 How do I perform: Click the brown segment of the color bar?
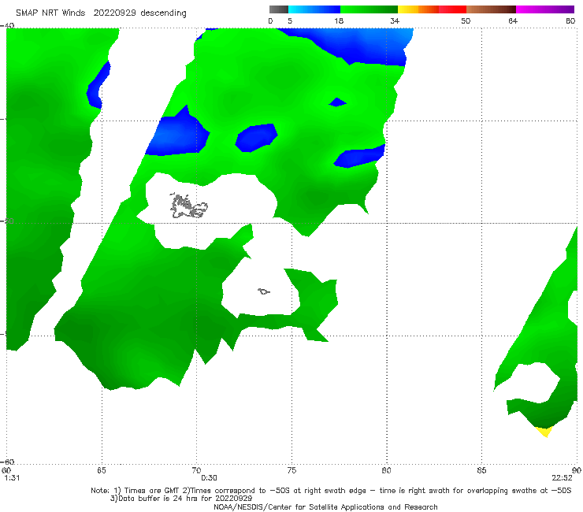point(491,9)
